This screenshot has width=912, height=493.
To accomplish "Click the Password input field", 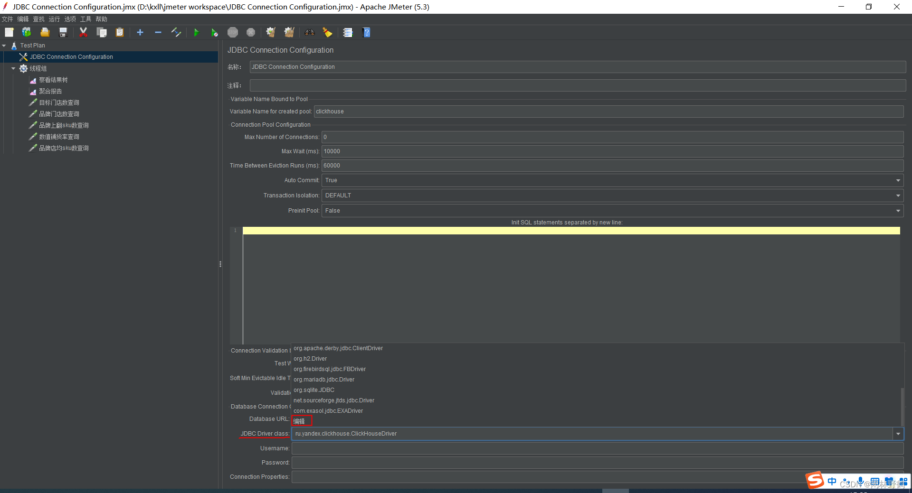I will 598,463.
